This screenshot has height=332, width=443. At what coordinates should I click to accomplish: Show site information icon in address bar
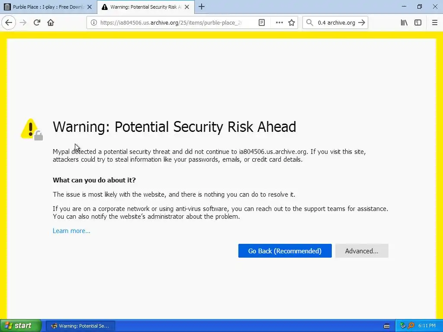(x=94, y=22)
